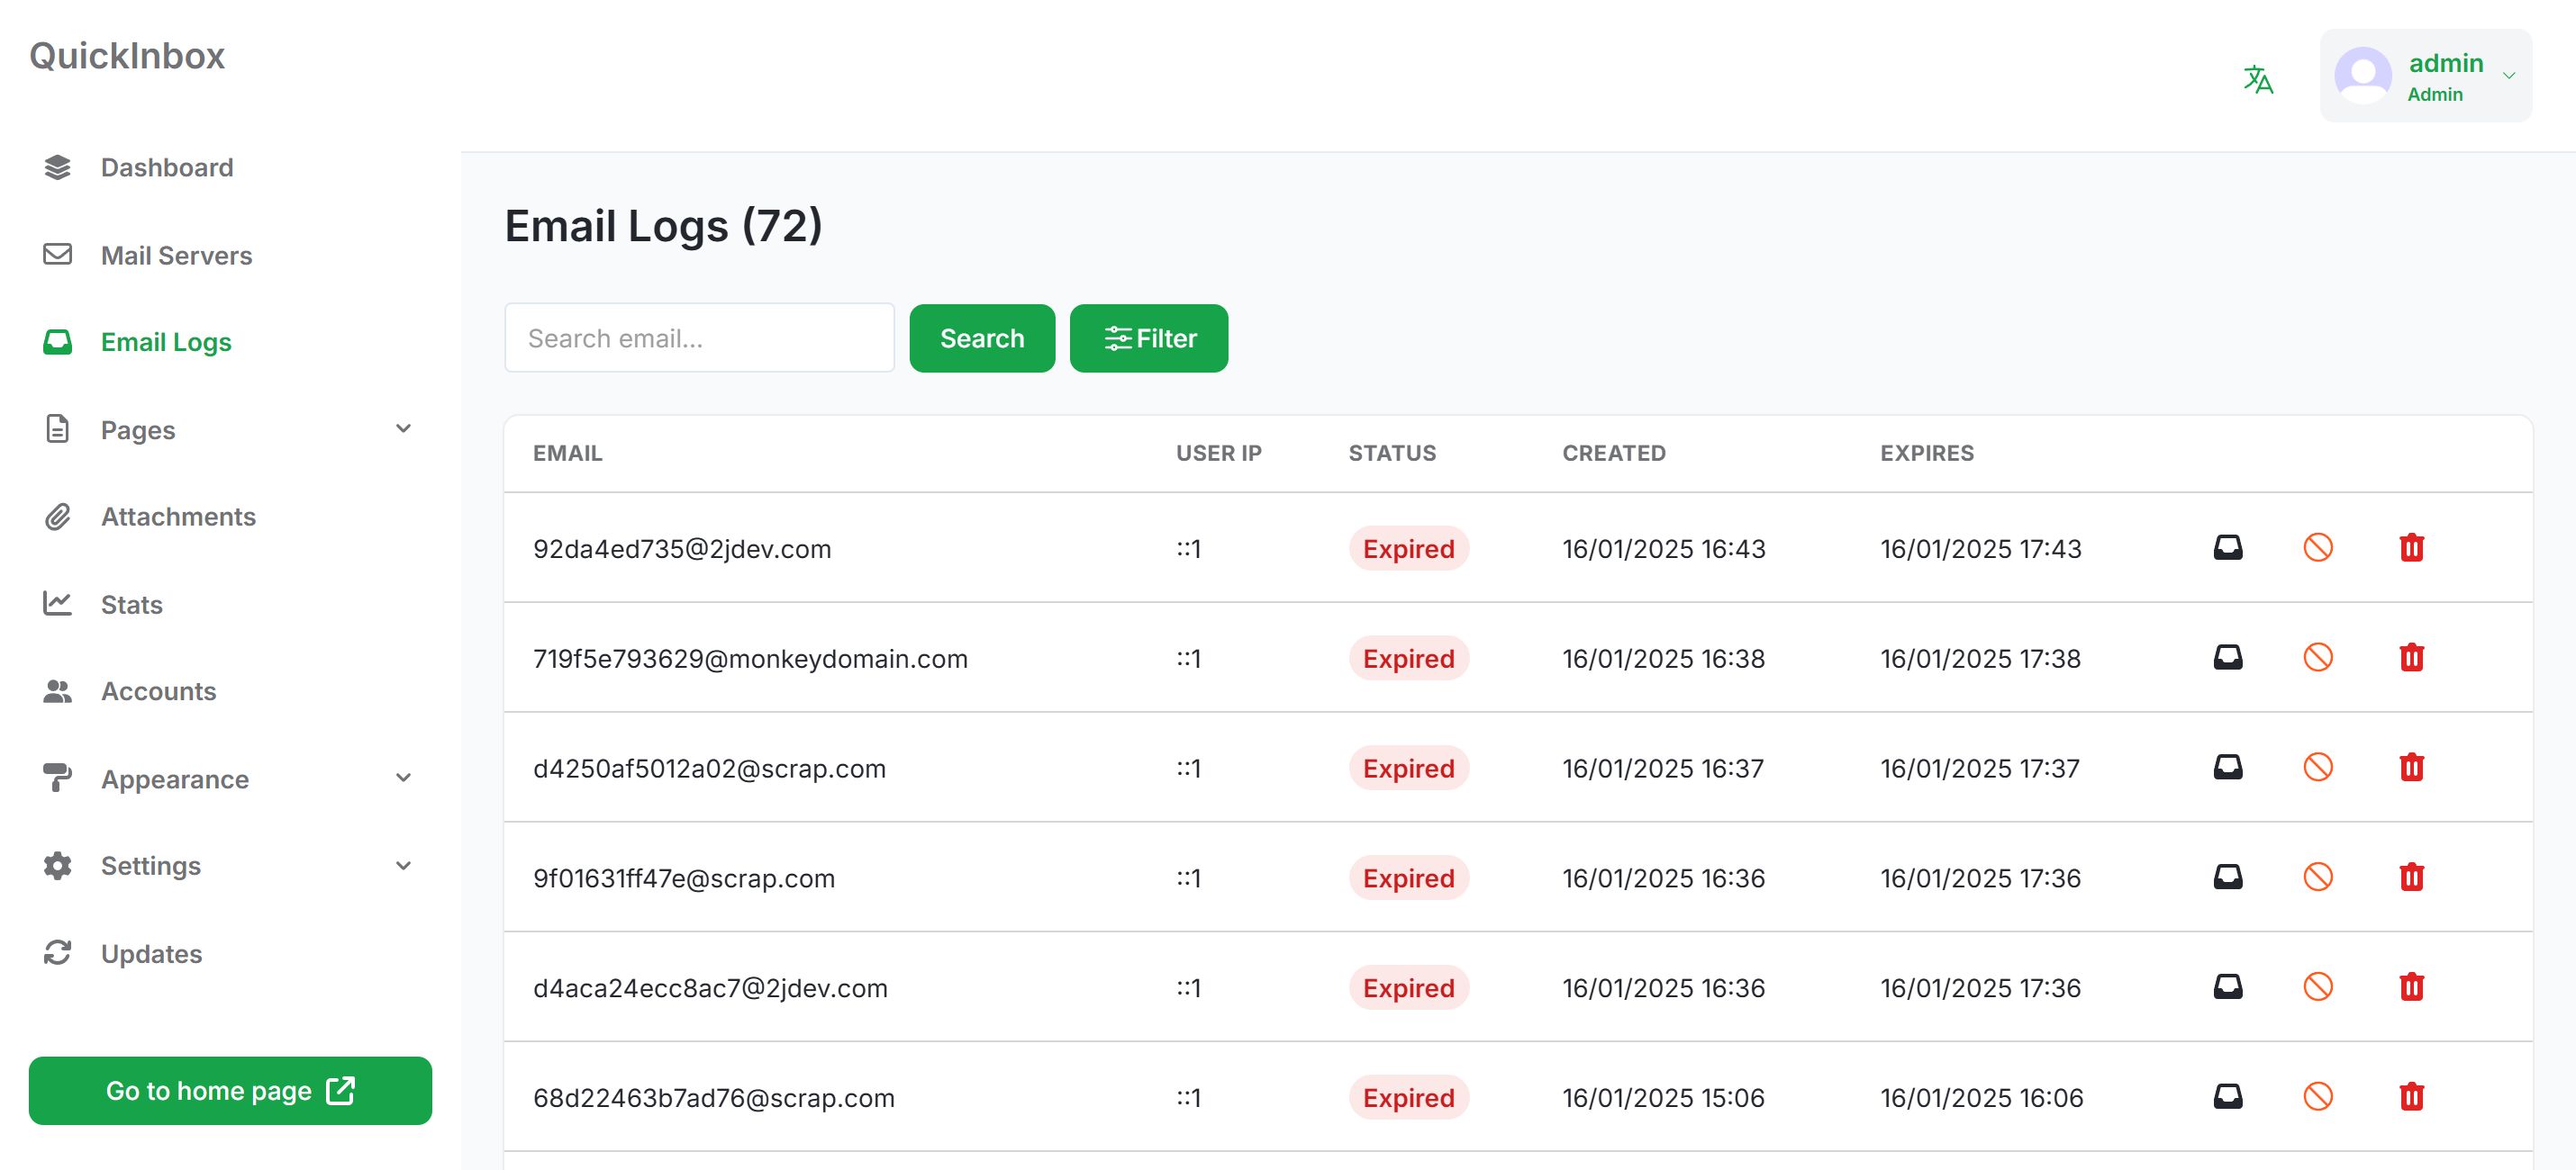The width and height of the screenshot is (2576, 1170).
Task: Open the Filter options button
Action: point(1148,337)
